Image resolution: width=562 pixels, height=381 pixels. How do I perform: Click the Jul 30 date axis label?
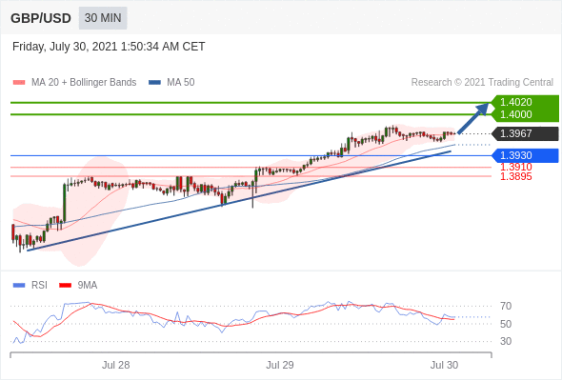tap(444, 365)
